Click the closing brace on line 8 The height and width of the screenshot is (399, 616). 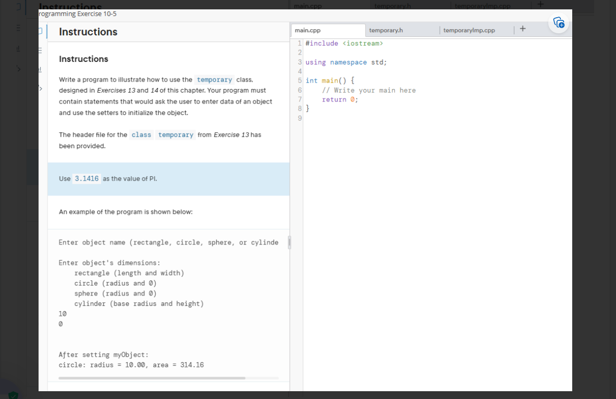coord(307,109)
